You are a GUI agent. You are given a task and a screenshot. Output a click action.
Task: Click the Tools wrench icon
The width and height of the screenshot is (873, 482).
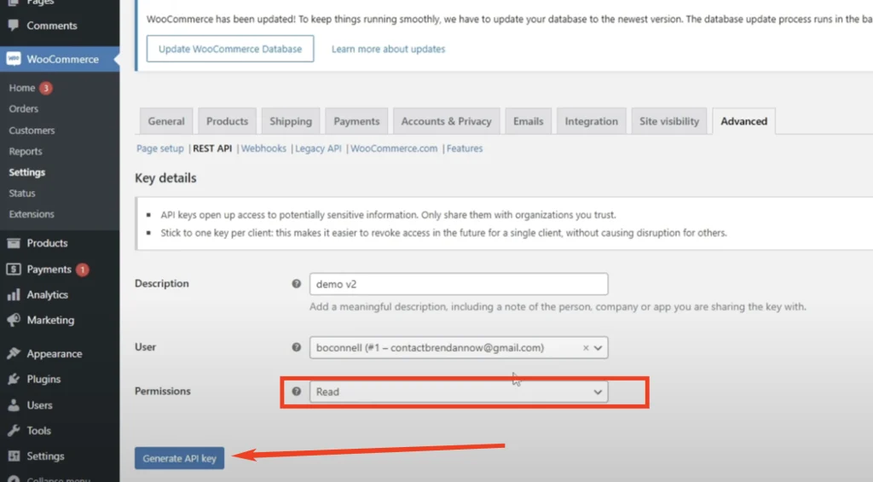(14, 430)
